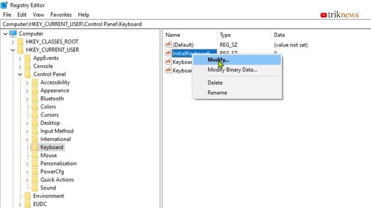371x208 pixels.
Task: Click the Control Panel folder icon
Action: [28, 75]
